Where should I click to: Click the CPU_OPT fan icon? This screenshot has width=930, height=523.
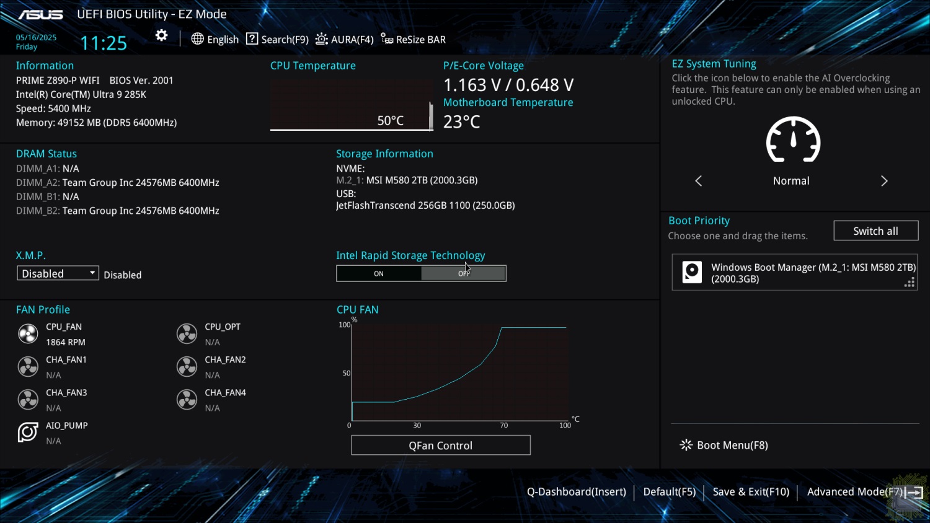coord(187,334)
